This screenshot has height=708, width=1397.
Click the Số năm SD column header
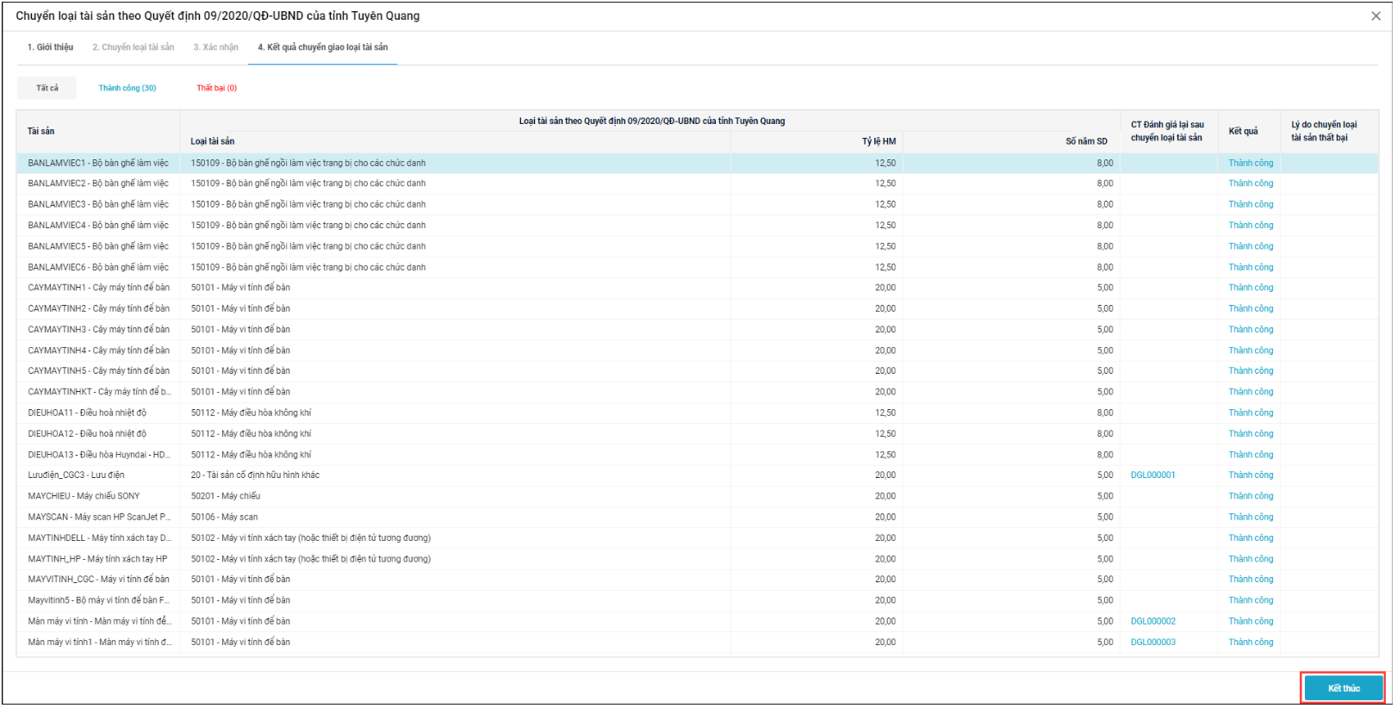(1011, 141)
